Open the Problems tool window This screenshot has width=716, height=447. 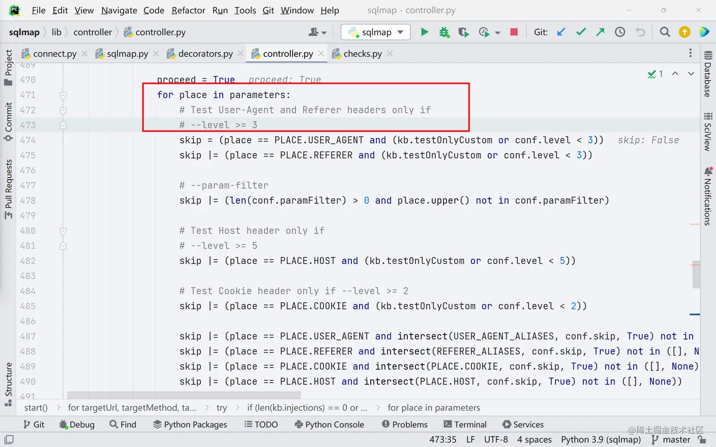click(405, 424)
